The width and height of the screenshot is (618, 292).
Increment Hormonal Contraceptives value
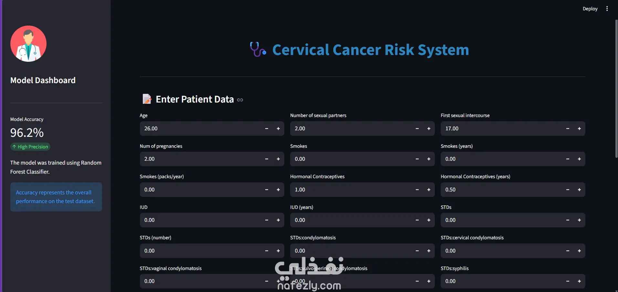[x=429, y=190]
